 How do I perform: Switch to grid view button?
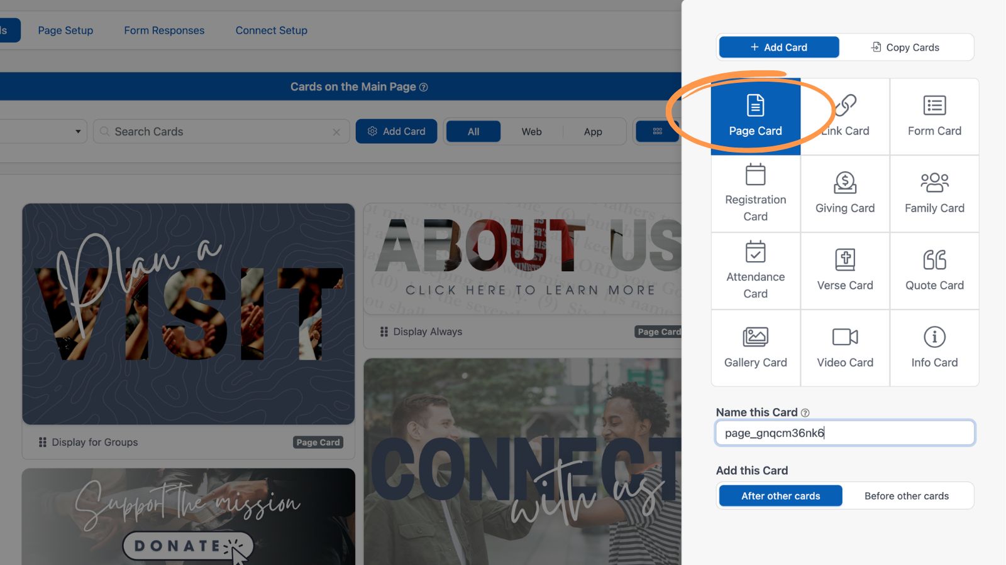[658, 131]
